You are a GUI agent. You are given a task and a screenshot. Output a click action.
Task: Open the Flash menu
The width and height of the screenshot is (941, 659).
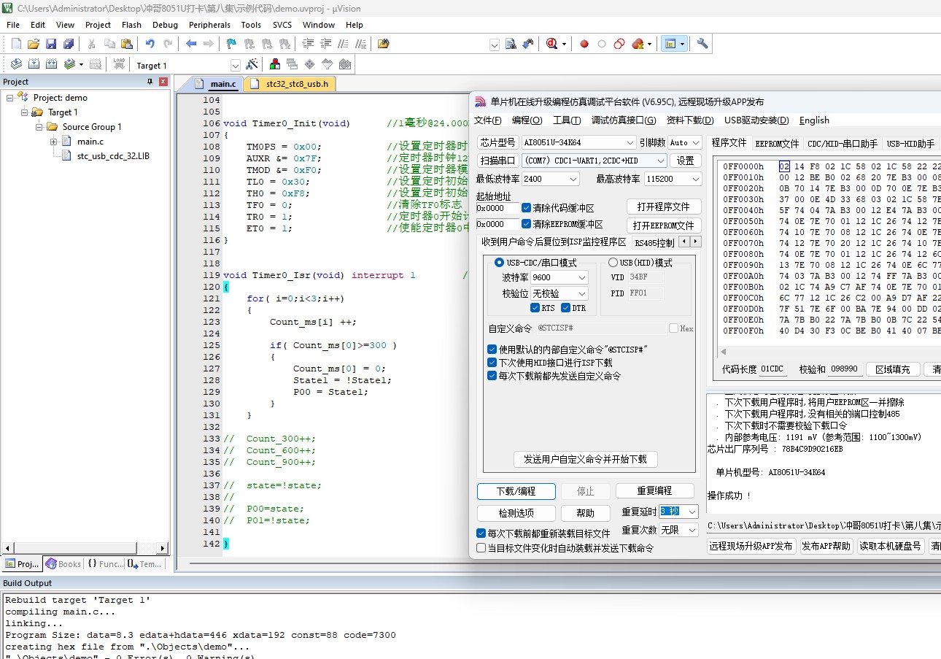click(x=131, y=25)
